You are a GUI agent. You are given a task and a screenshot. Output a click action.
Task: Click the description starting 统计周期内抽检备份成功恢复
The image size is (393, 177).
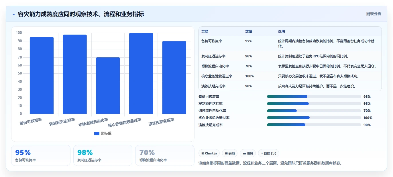326,43
